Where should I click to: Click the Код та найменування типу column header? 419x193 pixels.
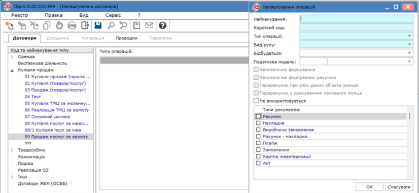(x=51, y=50)
